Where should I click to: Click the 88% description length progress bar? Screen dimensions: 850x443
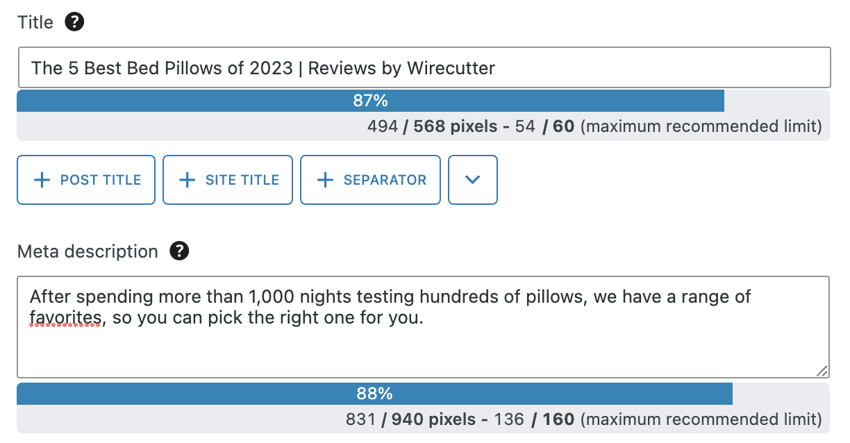[x=375, y=393]
